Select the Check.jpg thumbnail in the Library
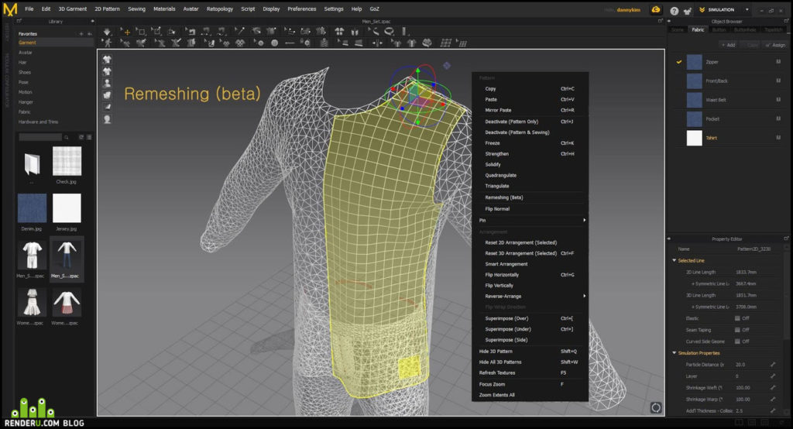Image resolution: width=793 pixels, height=429 pixels. point(67,161)
